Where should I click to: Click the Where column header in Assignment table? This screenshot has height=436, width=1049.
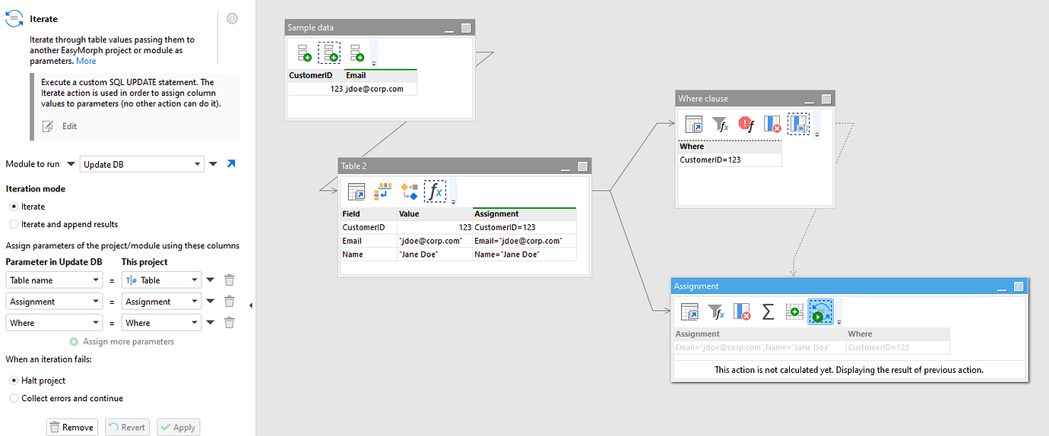897,333
